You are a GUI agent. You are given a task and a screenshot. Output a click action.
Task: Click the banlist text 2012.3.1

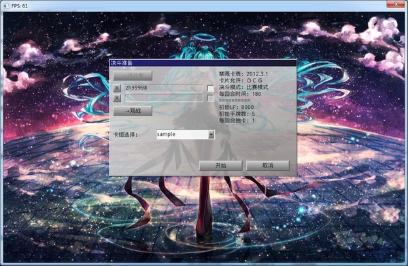[x=257, y=74]
